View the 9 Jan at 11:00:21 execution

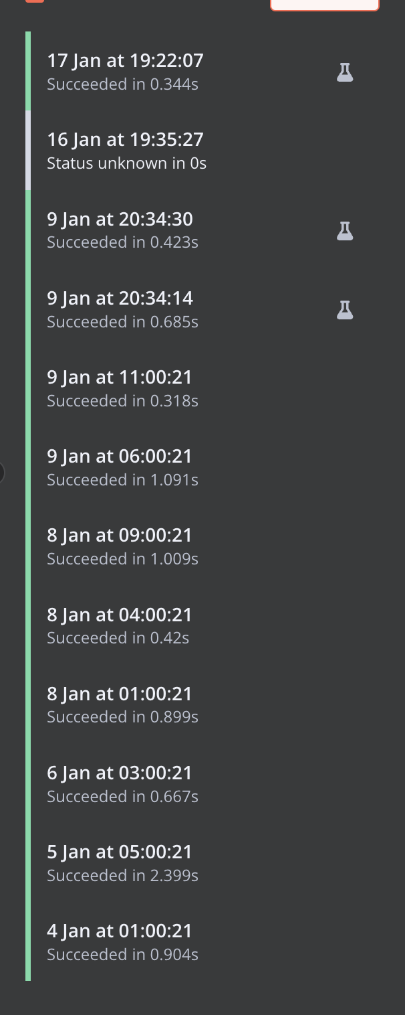(x=122, y=388)
